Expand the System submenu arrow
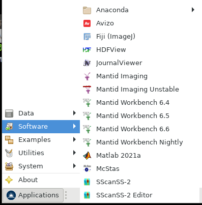Screen dimensions: 202x205 [x=74, y=166]
